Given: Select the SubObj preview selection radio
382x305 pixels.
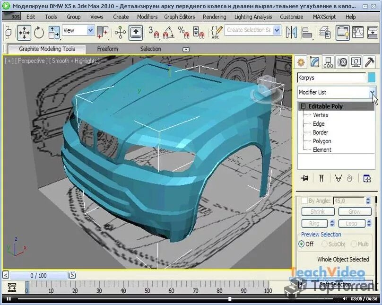Looking at the screenshot, I should [x=324, y=244].
